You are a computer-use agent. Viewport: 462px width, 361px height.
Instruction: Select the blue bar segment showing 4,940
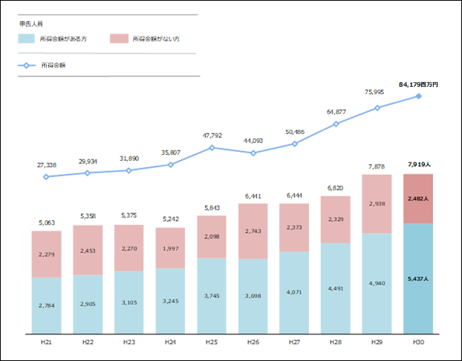(x=377, y=283)
